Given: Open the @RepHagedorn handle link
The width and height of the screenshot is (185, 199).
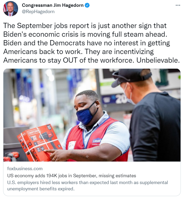Looking at the screenshot, I should point(38,12).
